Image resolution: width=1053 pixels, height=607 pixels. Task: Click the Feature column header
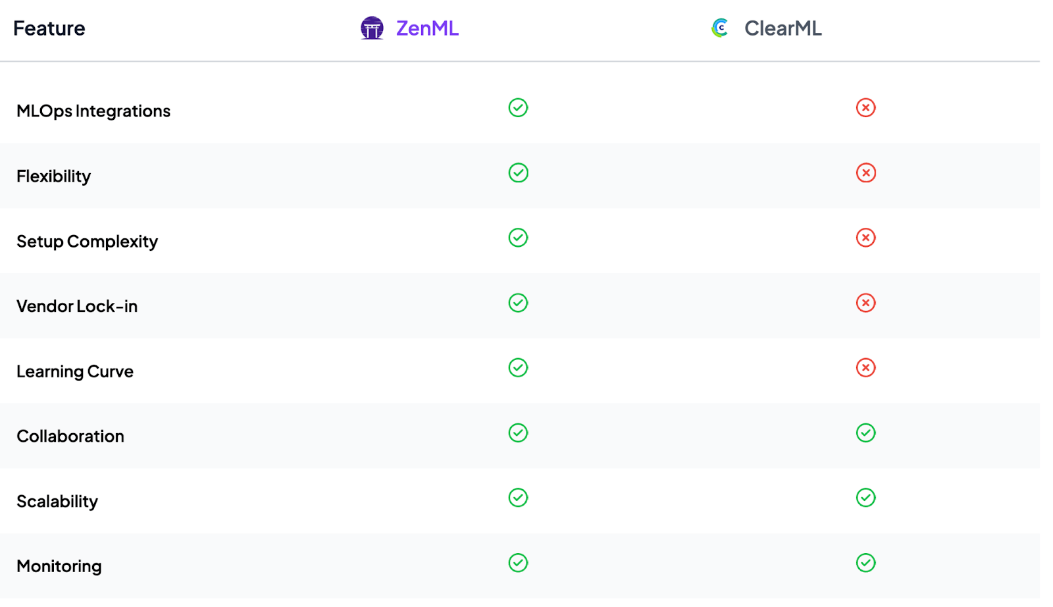[49, 28]
